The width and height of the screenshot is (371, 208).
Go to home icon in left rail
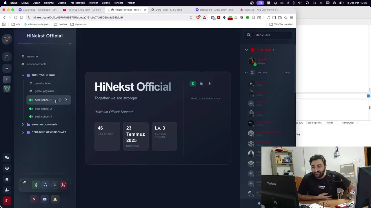[x=7, y=179]
